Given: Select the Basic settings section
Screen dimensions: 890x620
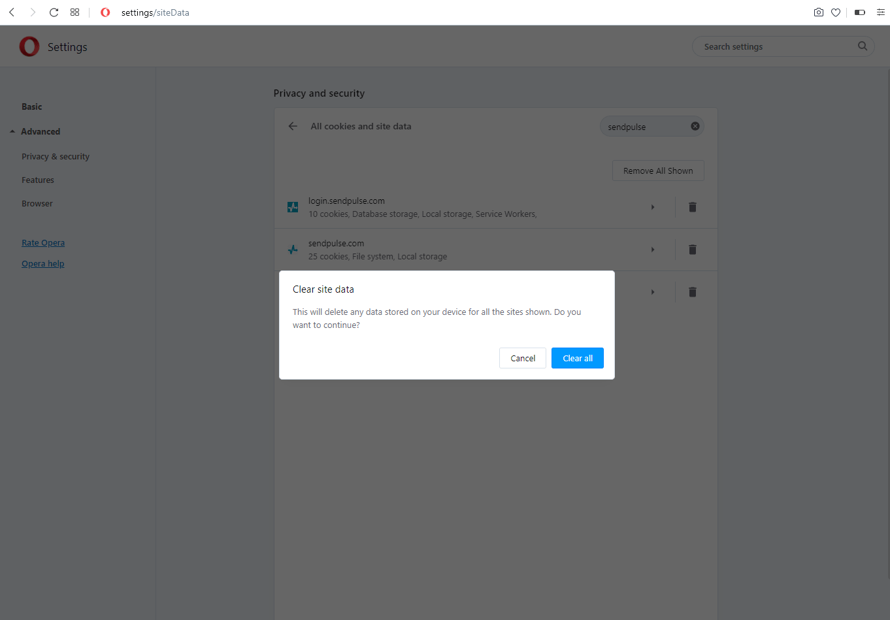Looking at the screenshot, I should tap(31, 107).
